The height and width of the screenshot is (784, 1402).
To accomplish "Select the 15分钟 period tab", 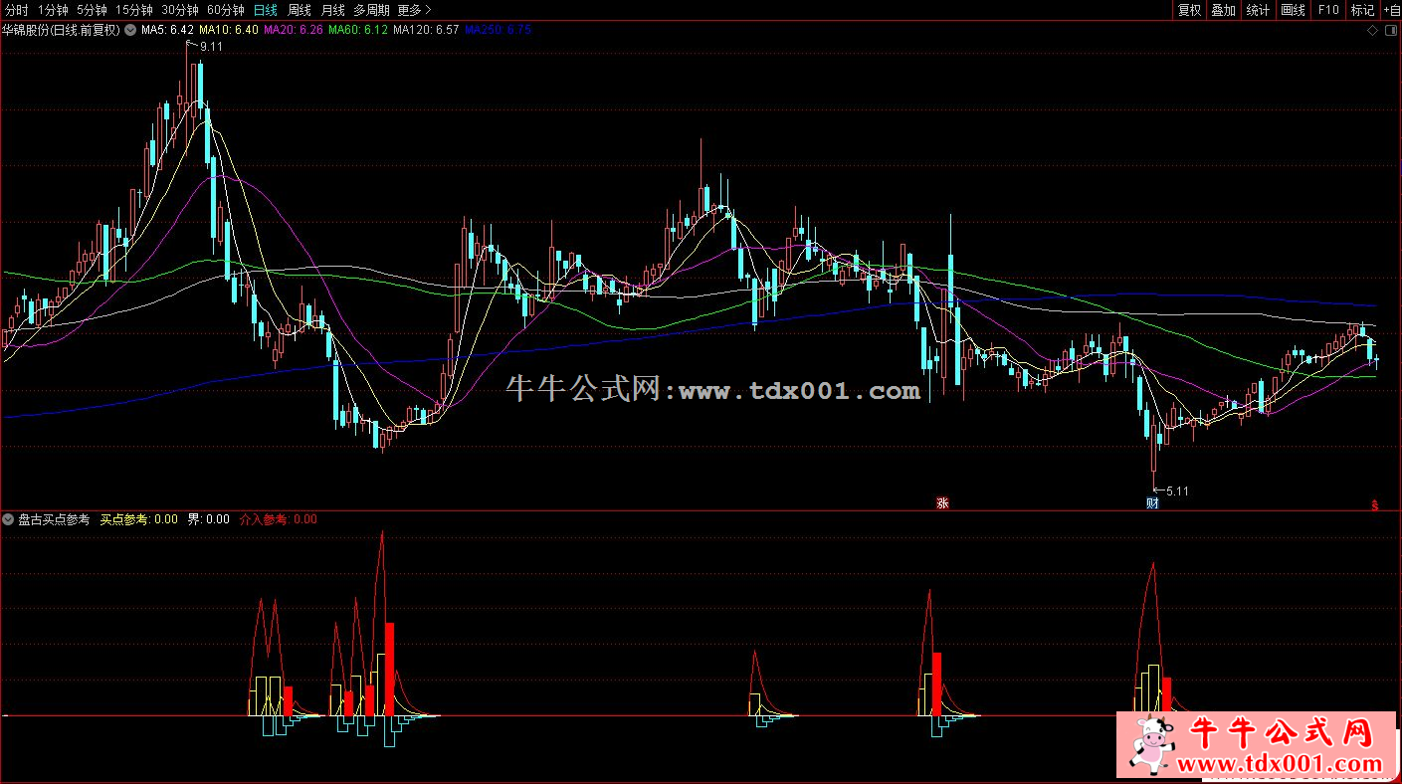I will (x=133, y=10).
